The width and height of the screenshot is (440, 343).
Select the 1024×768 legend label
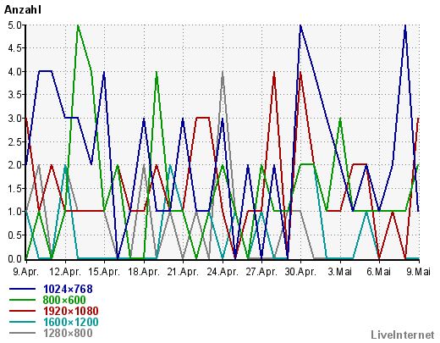68,289
